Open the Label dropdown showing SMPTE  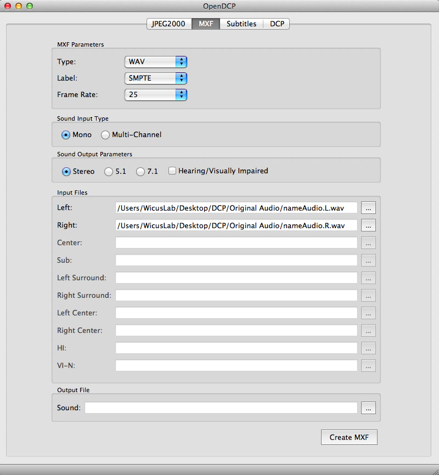156,78
